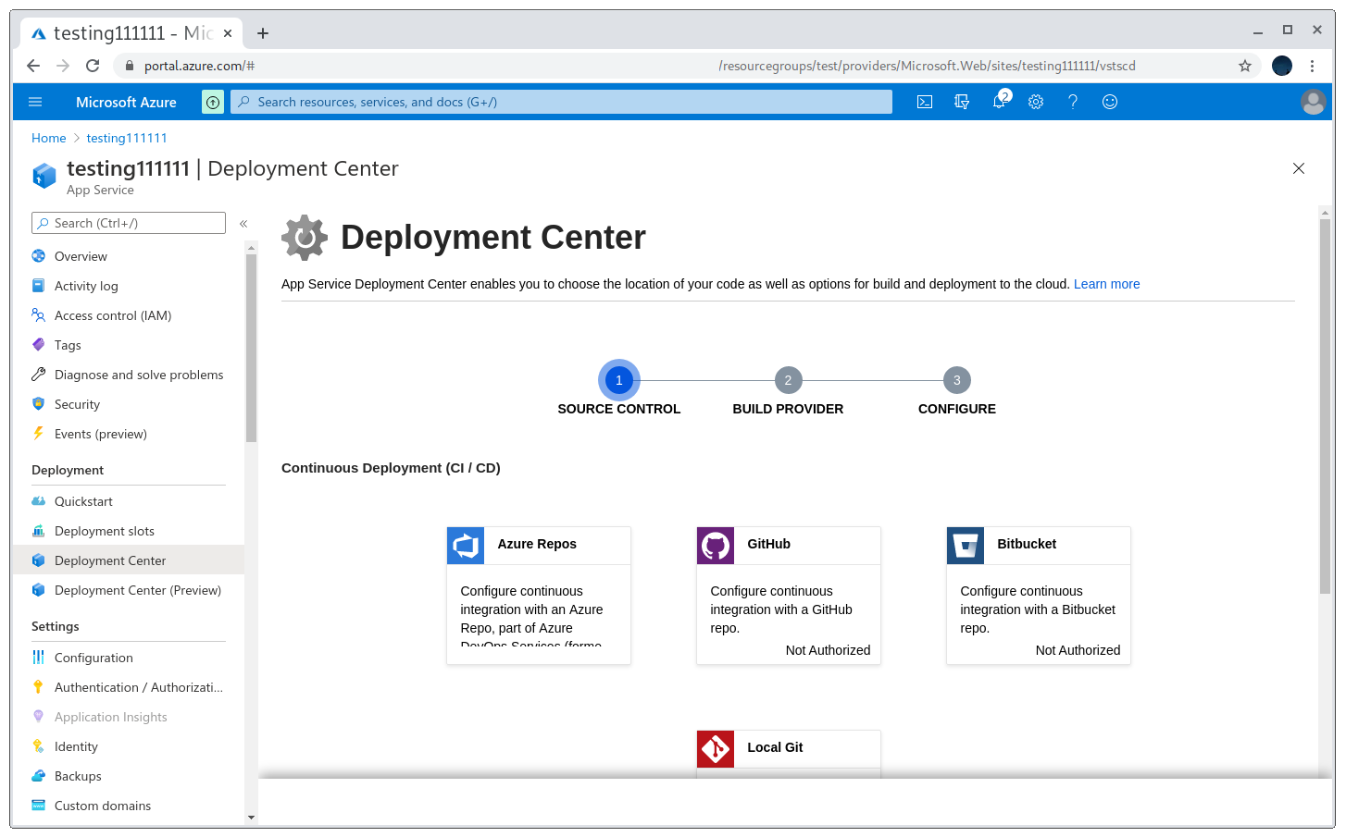This screenshot has width=1346, height=837.
Task: Select step 1 Source Control circle
Action: click(x=619, y=380)
